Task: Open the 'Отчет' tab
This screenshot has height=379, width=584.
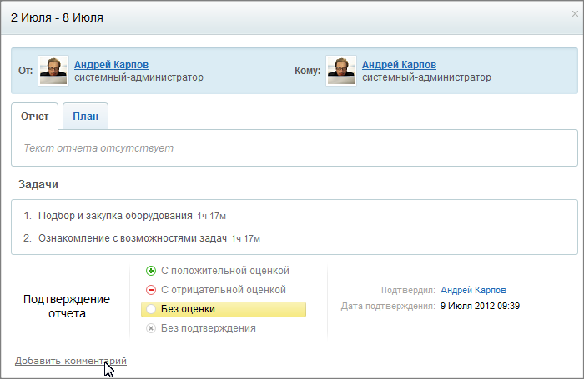Action: (35, 117)
